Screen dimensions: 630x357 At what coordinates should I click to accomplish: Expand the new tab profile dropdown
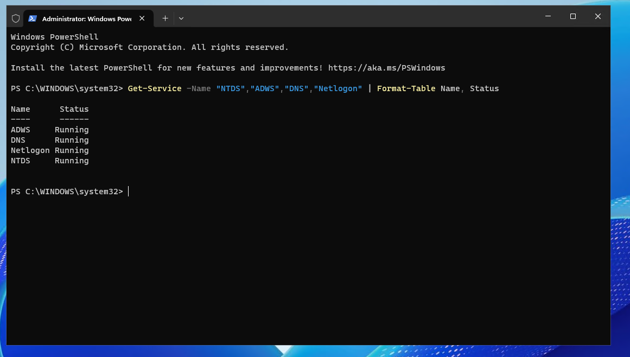181,18
